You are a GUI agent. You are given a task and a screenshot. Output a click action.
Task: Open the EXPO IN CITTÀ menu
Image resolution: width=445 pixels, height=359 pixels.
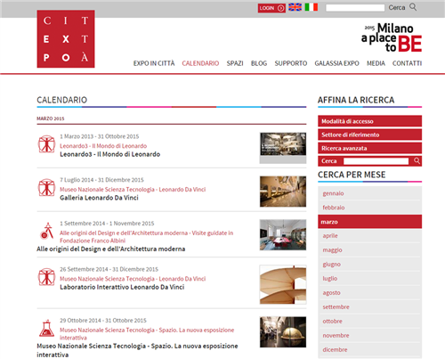point(154,63)
